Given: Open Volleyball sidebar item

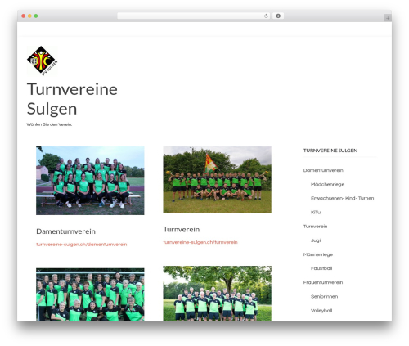Looking at the screenshot, I should (x=321, y=311).
